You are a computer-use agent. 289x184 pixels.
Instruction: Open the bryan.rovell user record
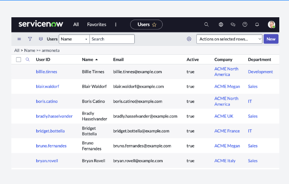coord(47,161)
